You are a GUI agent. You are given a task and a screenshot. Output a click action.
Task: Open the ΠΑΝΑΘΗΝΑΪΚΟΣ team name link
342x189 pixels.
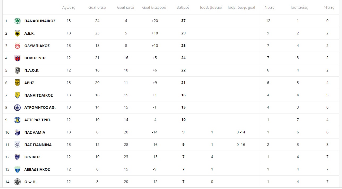[x=40, y=21]
